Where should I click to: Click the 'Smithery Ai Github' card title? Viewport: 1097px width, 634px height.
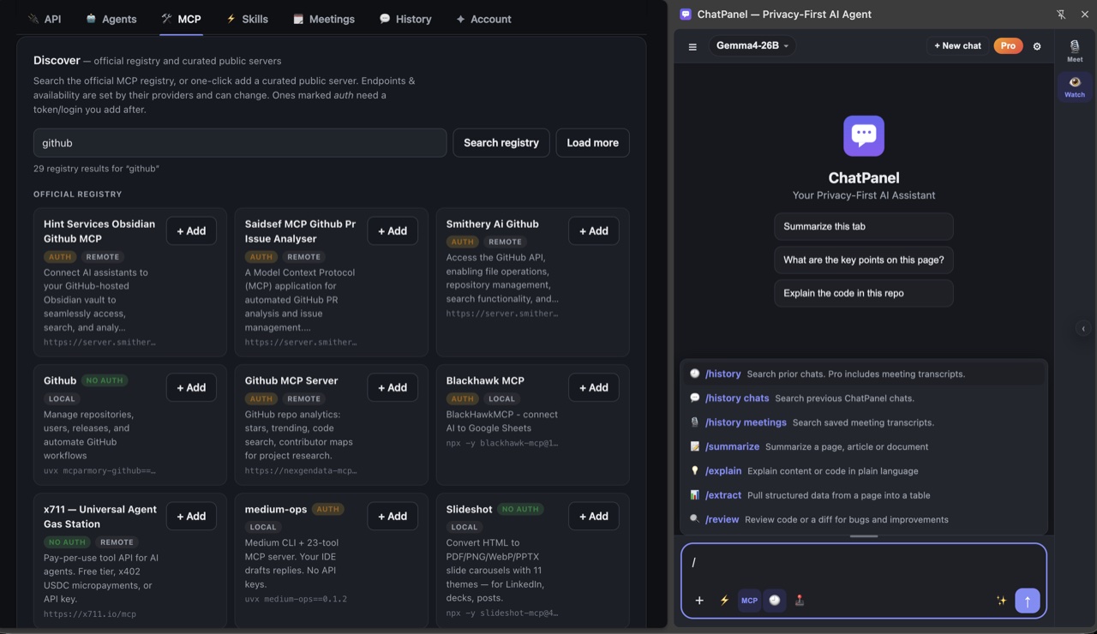[x=492, y=224]
